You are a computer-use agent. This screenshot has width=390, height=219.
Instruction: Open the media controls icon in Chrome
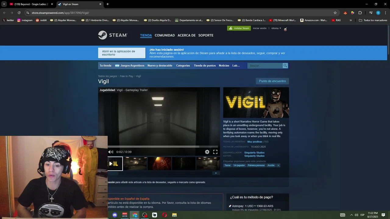click(x=371, y=13)
